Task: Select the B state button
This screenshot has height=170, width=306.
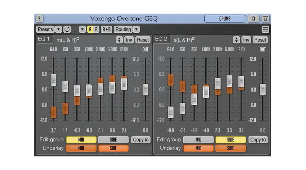Action: 96,30
